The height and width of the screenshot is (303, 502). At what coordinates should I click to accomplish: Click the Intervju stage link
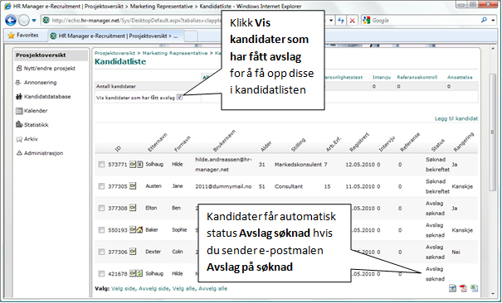pos(382,77)
